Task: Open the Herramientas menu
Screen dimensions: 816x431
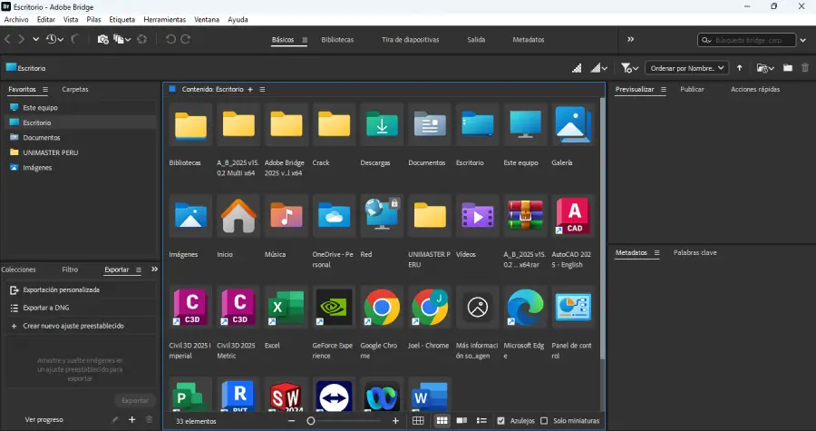Action: pyautogui.click(x=164, y=19)
